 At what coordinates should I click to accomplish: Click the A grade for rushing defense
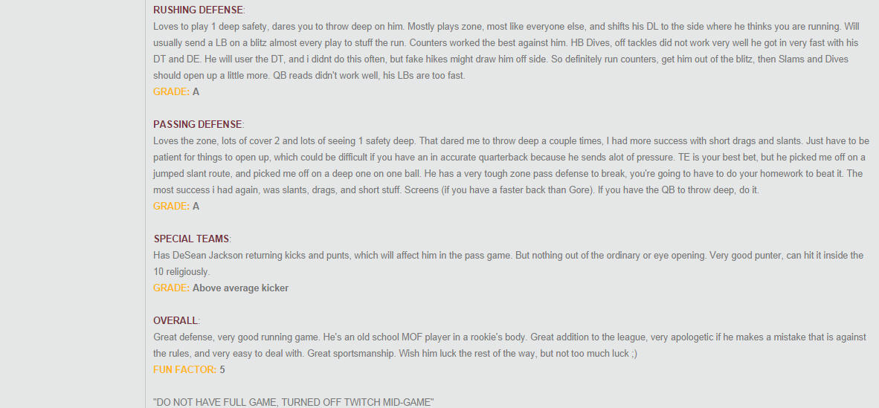click(x=196, y=92)
